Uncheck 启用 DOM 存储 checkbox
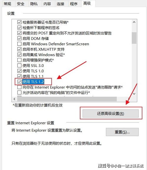 pyautogui.click(x=19, y=39)
